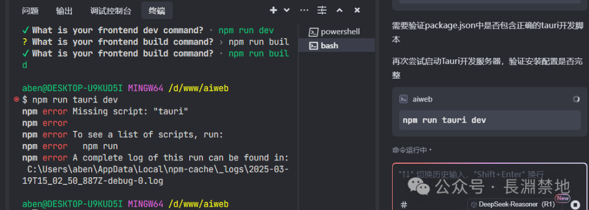
Task: Click the terminal line ending 'npm run dev'
Action: click(x=148, y=31)
